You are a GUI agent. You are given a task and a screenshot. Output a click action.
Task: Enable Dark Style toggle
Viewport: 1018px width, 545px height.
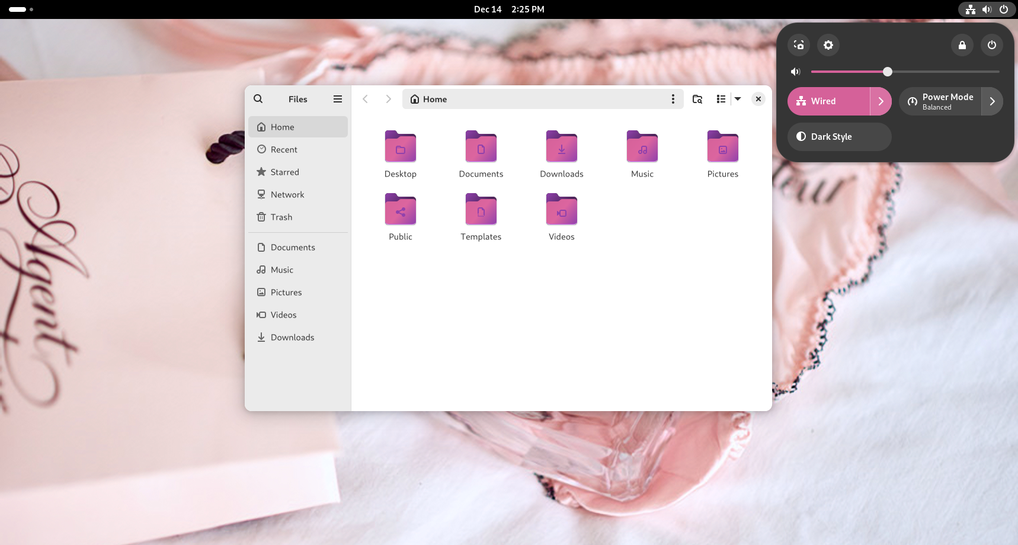(x=840, y=137)
